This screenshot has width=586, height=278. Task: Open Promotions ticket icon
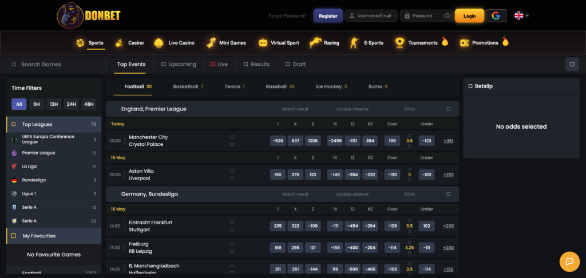point(465,43)
